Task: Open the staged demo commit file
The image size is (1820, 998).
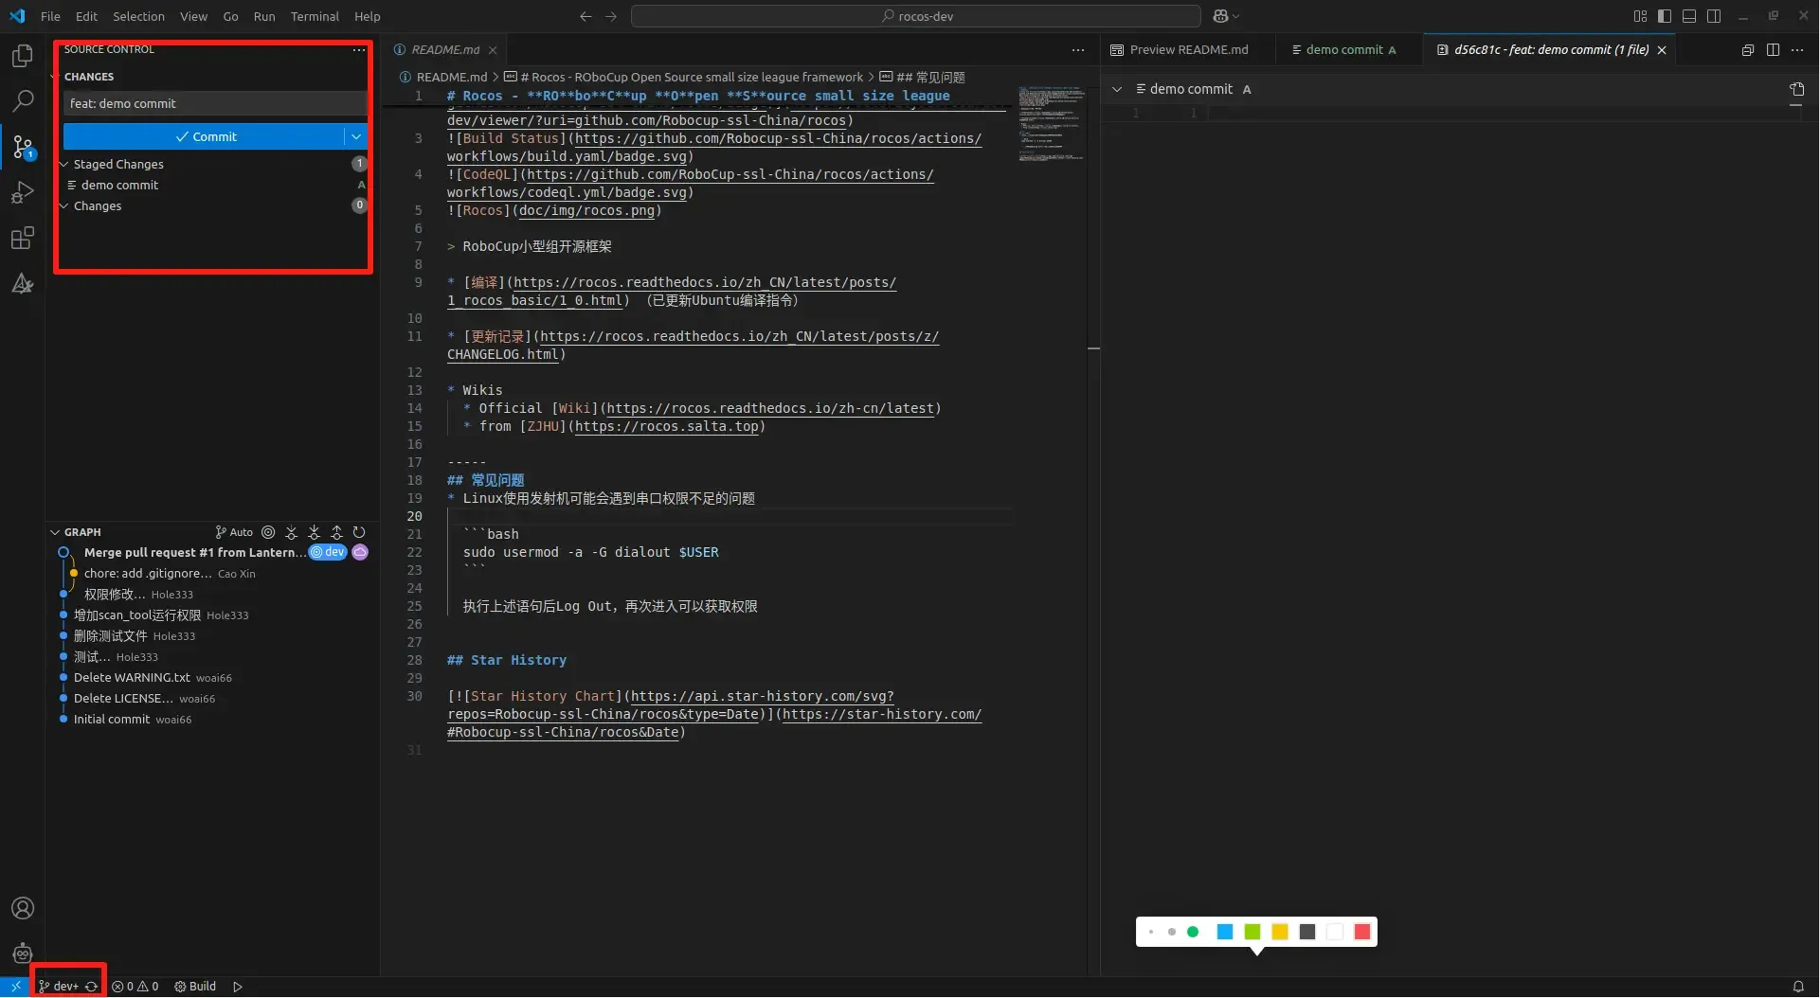Action: tap(119, 185)
